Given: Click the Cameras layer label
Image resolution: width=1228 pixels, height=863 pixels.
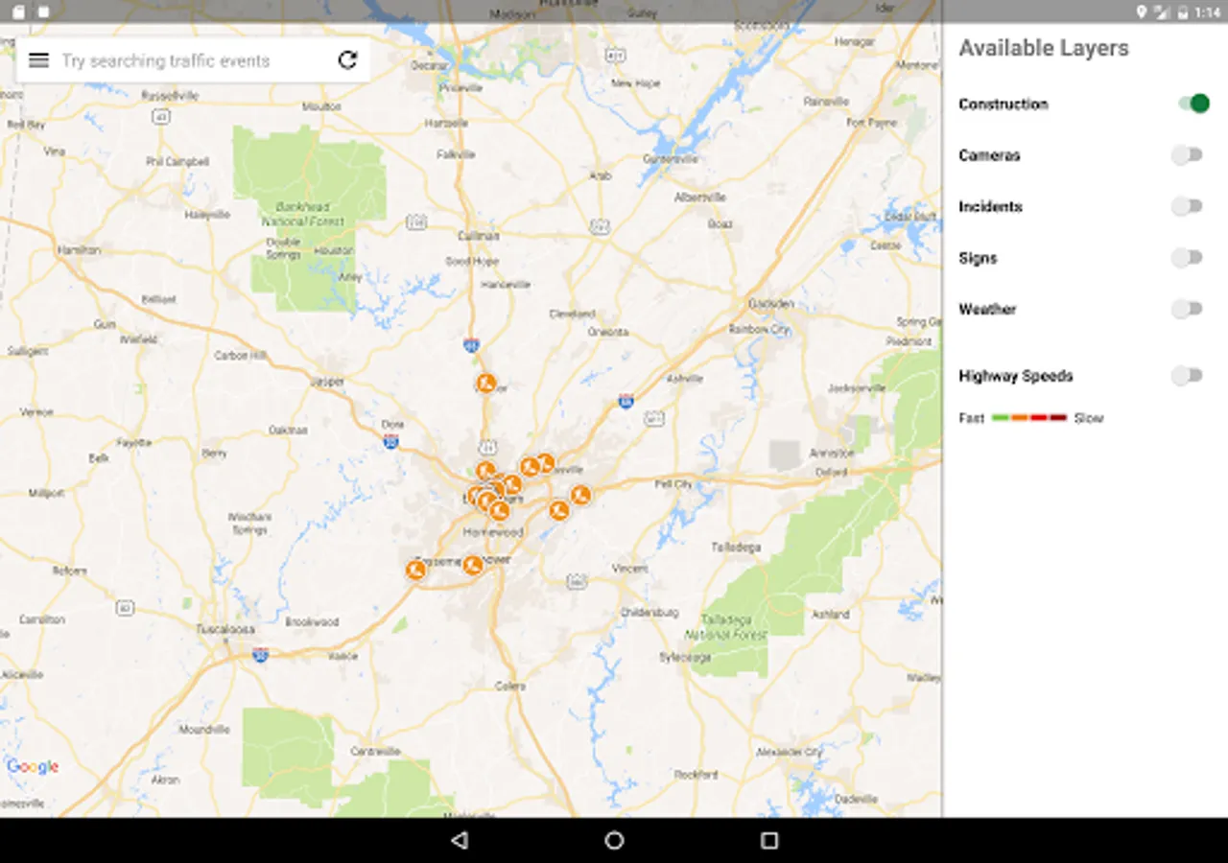Looking at the screenshot, I should pos(989,155).
